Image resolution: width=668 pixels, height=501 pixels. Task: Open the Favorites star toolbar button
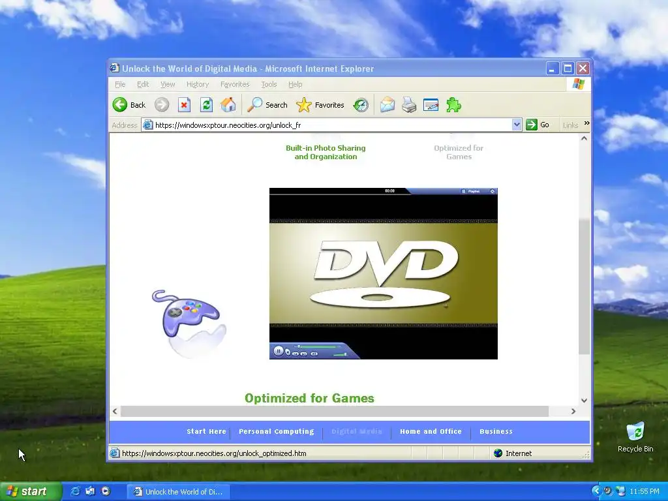[320, 105]
